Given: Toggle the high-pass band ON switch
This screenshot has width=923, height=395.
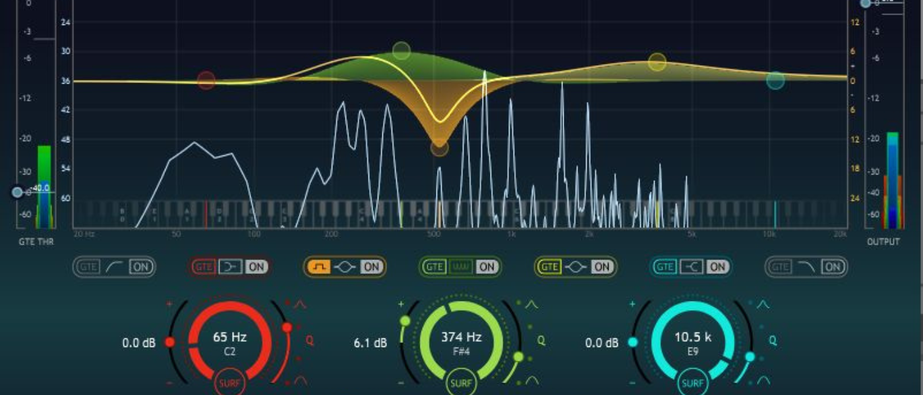Looking at the screenshot, I should point(140,267).
